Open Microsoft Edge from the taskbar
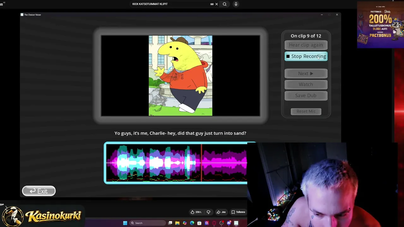404x227 pixels. [x=192, y=223]
